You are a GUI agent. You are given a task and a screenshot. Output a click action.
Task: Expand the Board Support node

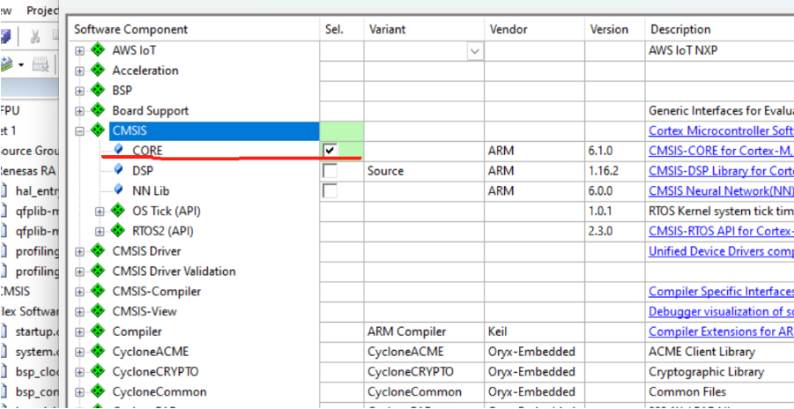[x=80, y=111]
